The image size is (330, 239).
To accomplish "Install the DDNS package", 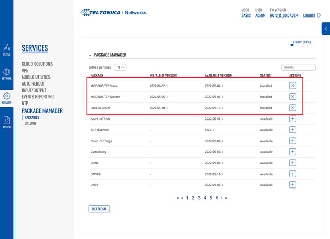I will point(292,163).
